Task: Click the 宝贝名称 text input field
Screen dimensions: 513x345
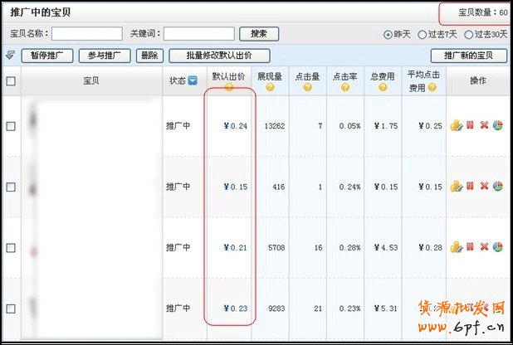Action: click(87, 34)
